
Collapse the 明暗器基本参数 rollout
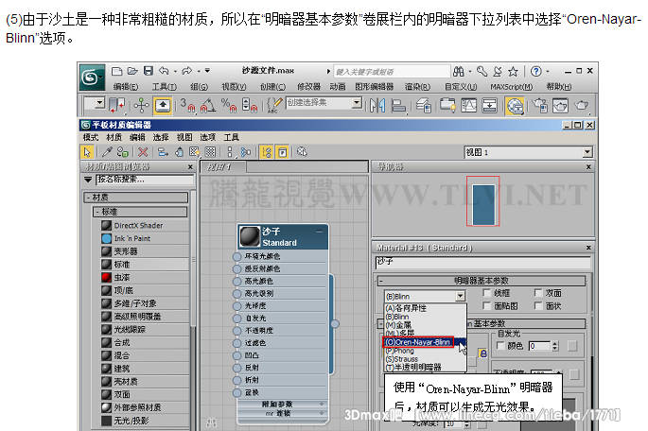tap(381, 281)
